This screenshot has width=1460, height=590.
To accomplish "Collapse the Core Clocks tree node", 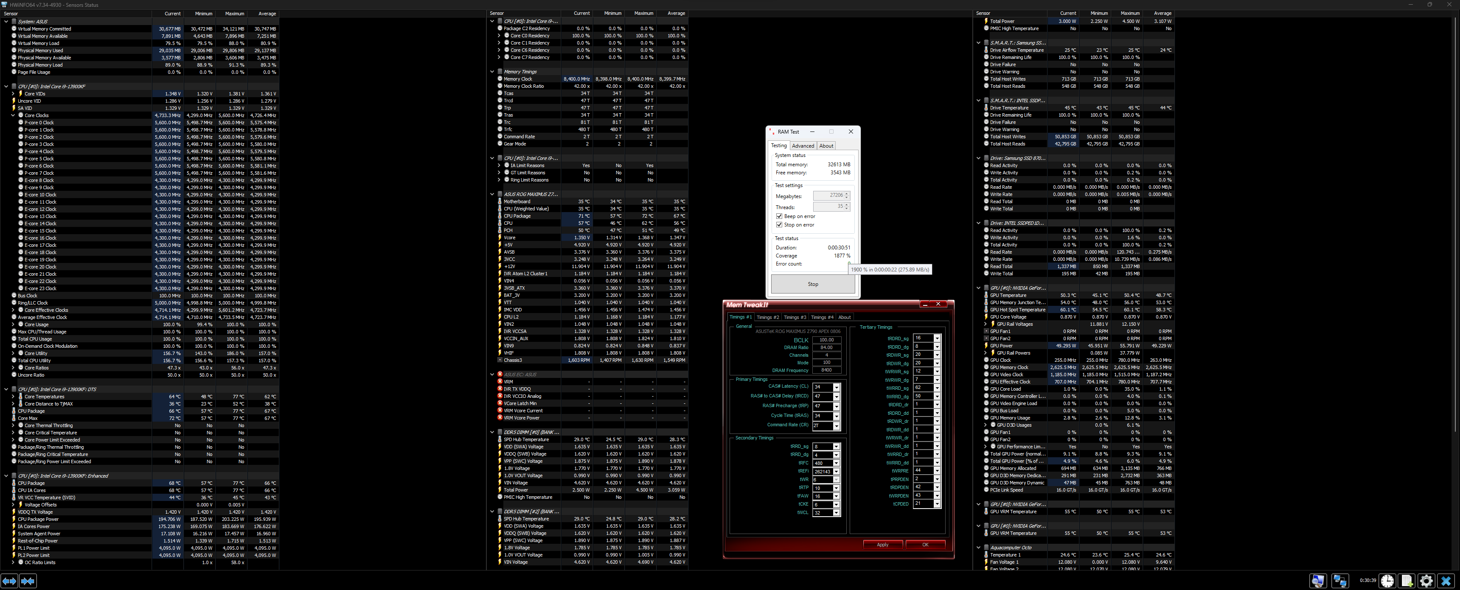I will pyautogui.click(x=13, y=115).
